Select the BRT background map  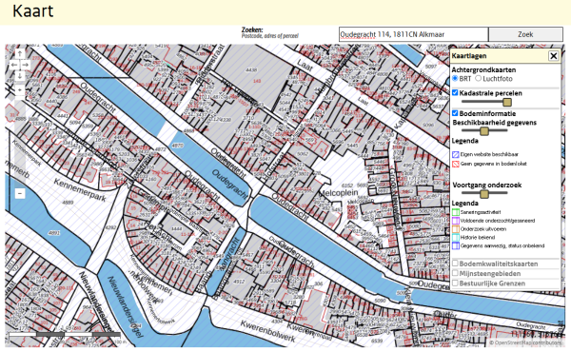point(455,78)
